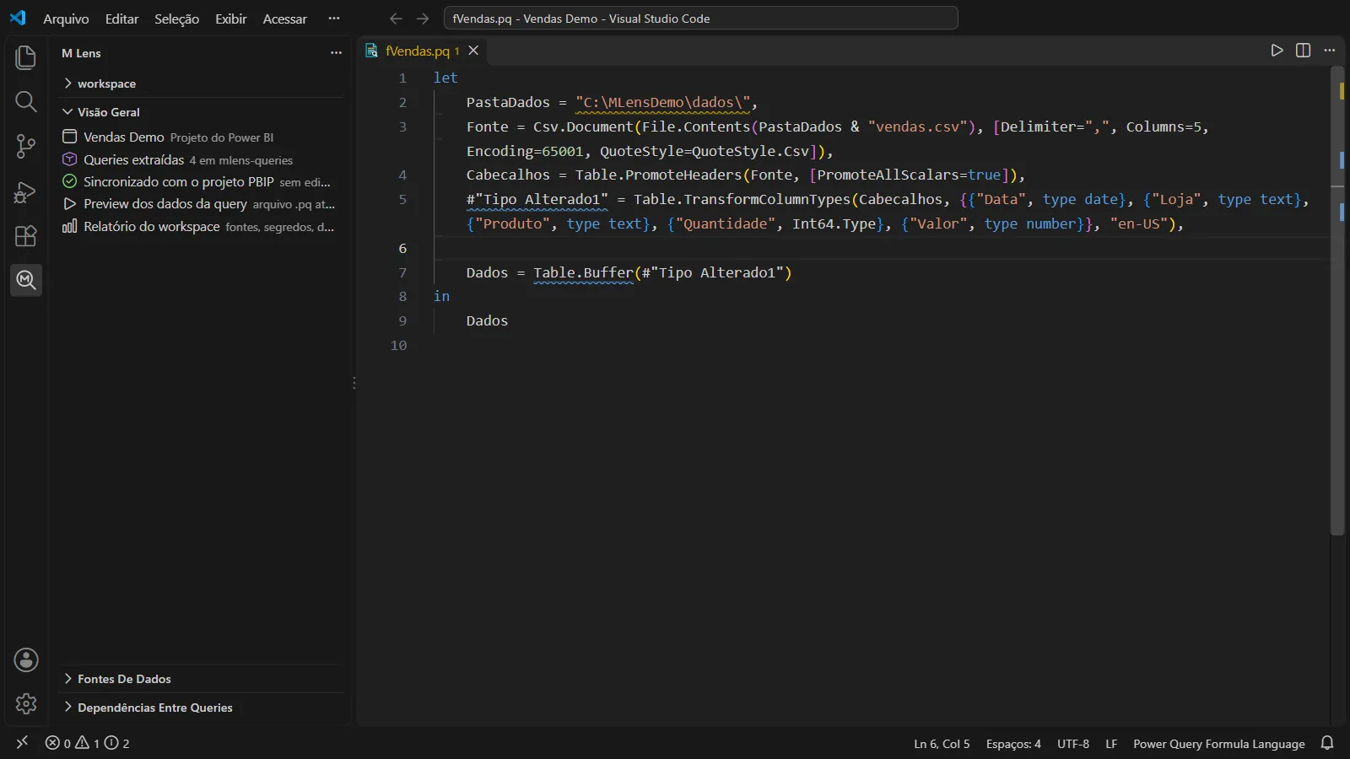The image size is (1350, 759).
Task: Open the Search view in activity bar
Action: (26, 102)
